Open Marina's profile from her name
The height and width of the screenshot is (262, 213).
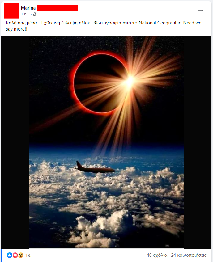tap(28, 8)
